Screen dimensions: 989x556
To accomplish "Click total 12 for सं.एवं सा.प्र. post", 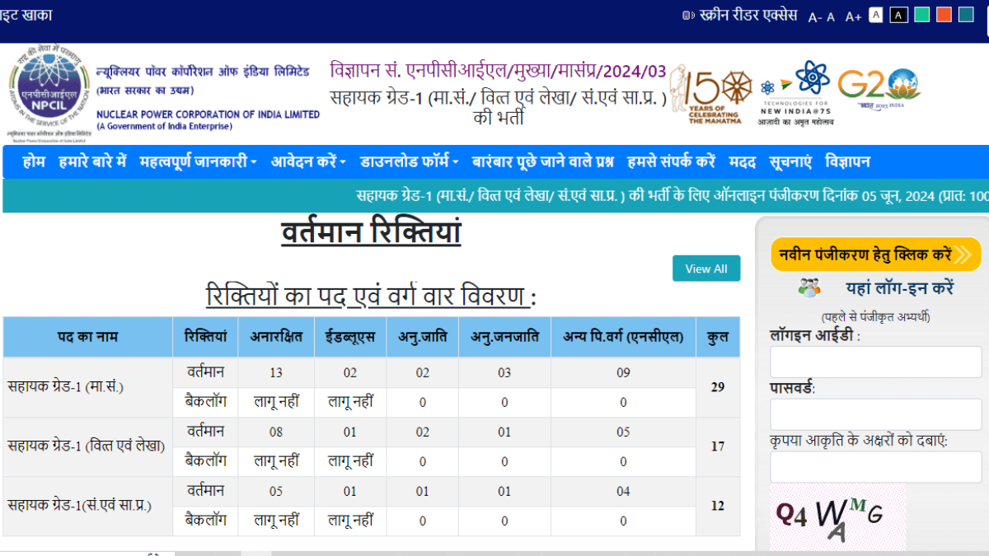I will point(718,506).
